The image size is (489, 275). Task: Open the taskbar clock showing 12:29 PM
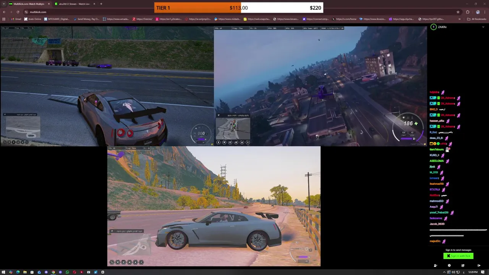pos(473,272)
